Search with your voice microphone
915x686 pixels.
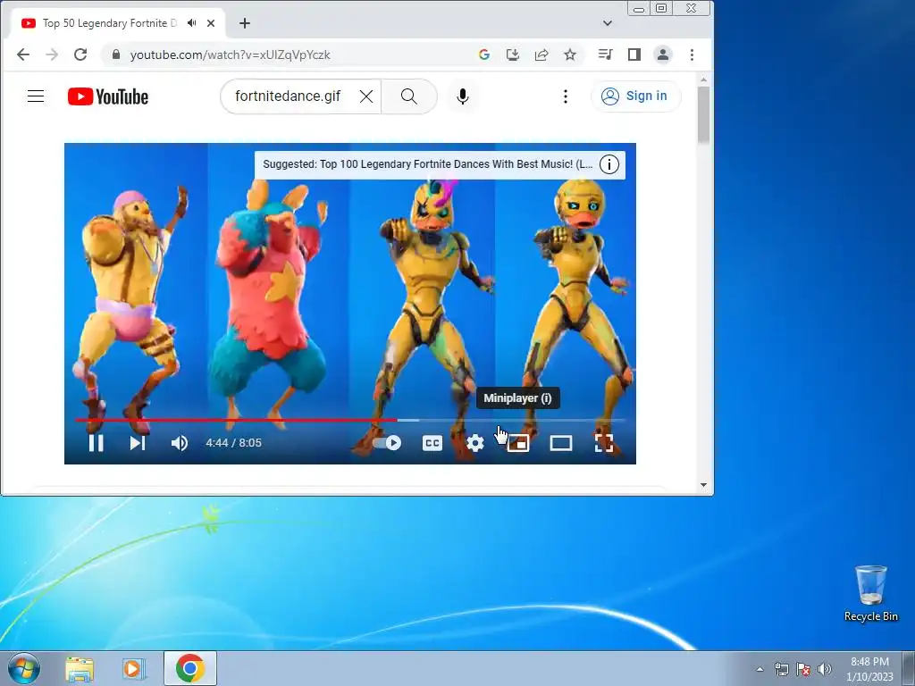click(x=463, y=96)
